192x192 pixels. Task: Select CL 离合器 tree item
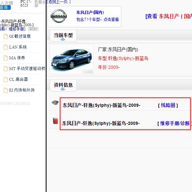tap(18, 80)
